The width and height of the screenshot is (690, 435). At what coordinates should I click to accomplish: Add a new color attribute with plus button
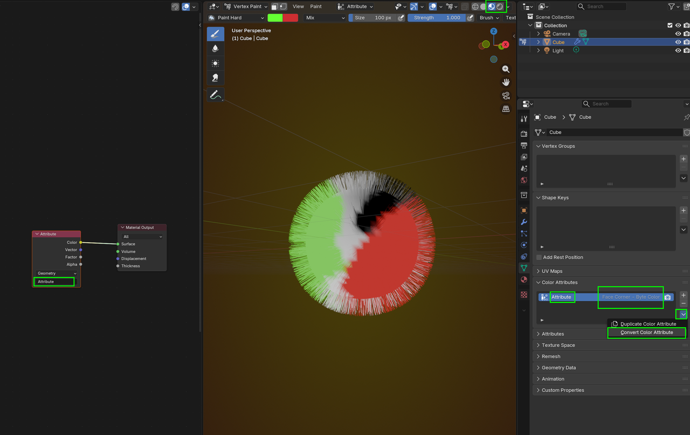pos(684,295)
